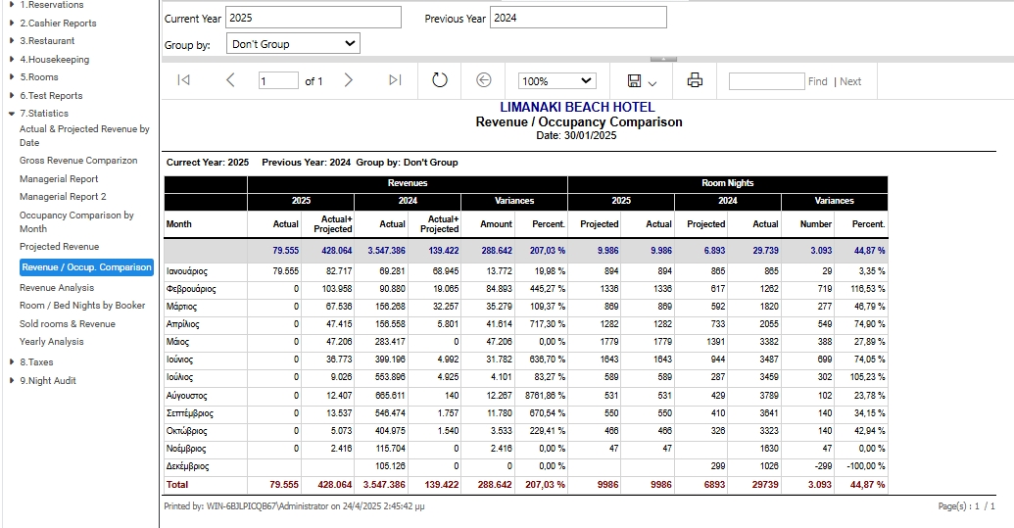Viewport: 1014px width, 528px height.
Task: Collapse the parameters area handle
Action: point(663,59)
